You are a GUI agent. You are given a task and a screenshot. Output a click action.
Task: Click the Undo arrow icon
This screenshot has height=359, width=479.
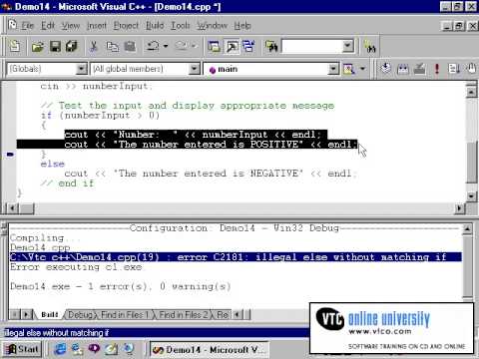[x=153, y=46]
